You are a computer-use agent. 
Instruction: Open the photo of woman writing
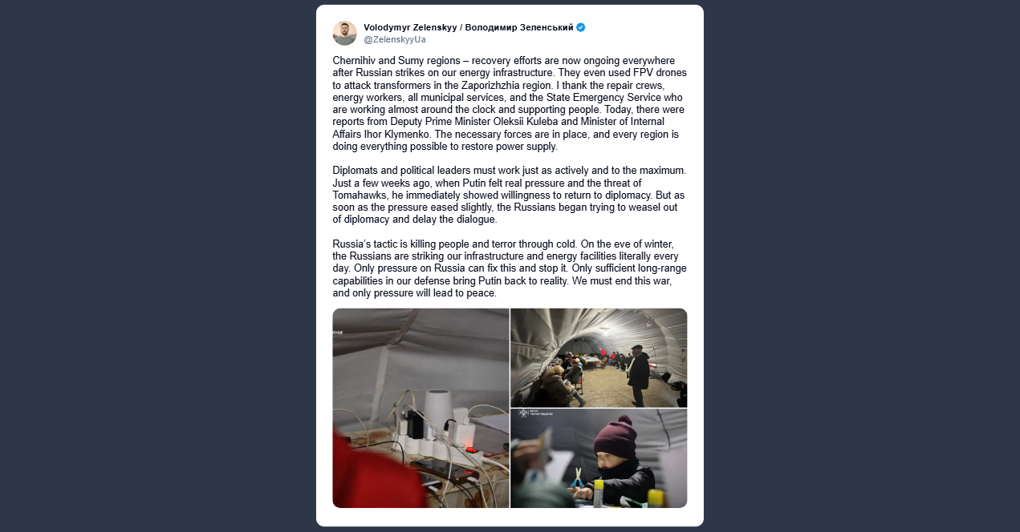[x=599, y=458]
